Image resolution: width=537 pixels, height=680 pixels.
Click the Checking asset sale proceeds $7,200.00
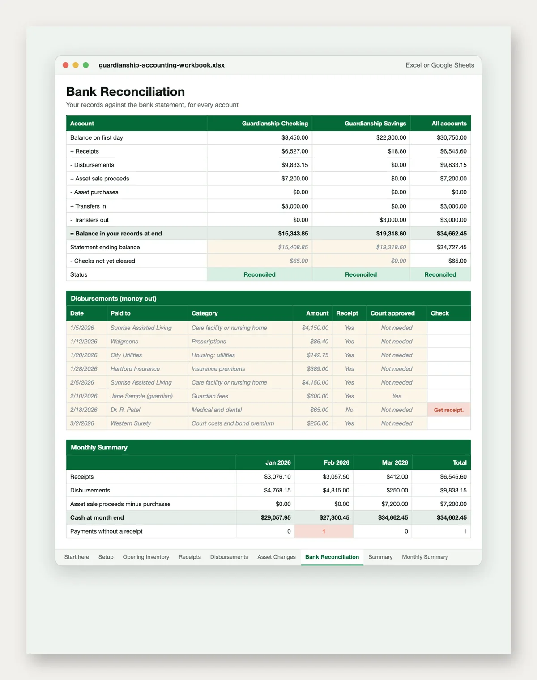pyautogui.click(x=260, y=179)
